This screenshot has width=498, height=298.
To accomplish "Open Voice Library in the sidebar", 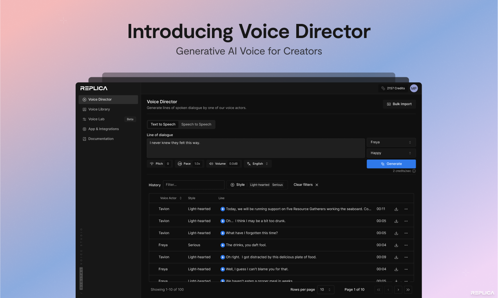I will click(x=108, y=109).
